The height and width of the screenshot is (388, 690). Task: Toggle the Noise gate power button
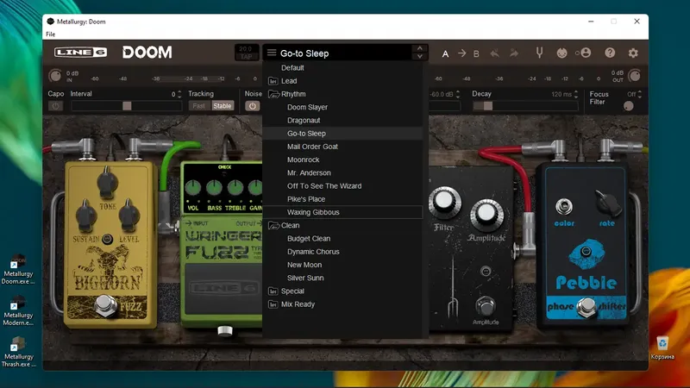252,106
